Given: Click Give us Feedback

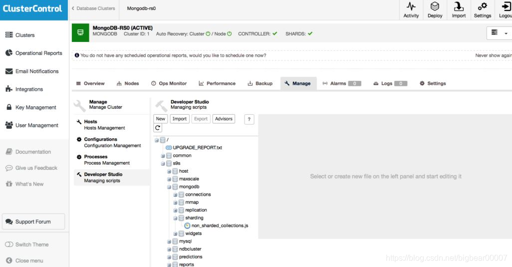Looking at the screenshot, I should point(31,168).
